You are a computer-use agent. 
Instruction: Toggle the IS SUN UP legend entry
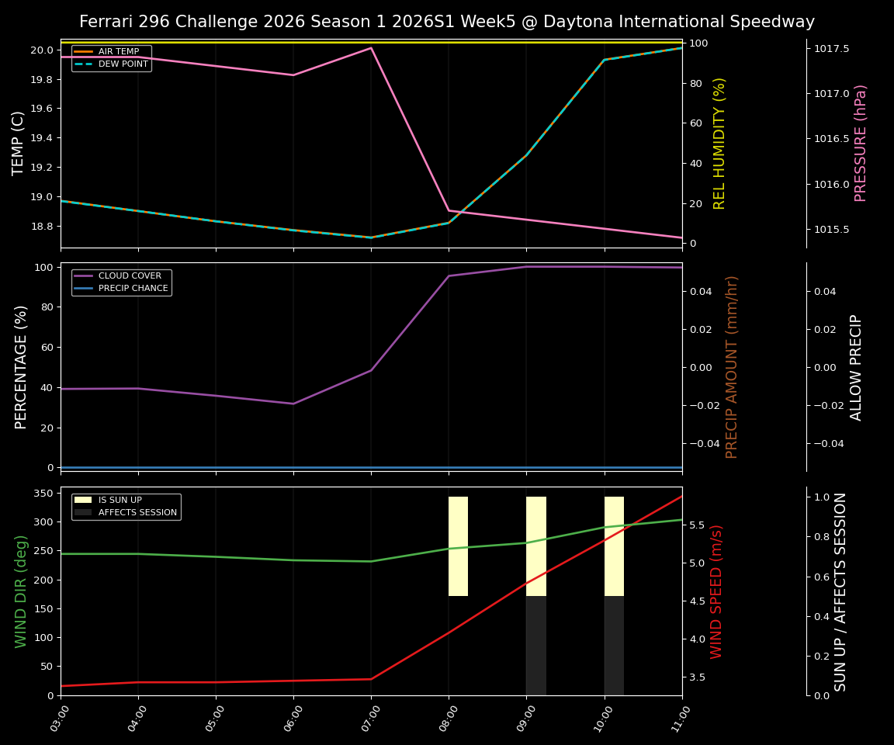tap(116, 500)
